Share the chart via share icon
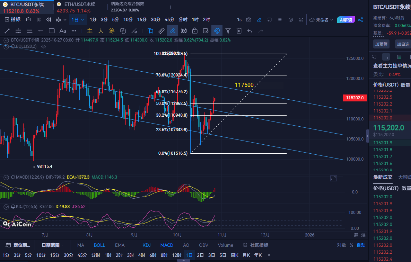Viewport: 411px width, 262px height. pos(360,20)
